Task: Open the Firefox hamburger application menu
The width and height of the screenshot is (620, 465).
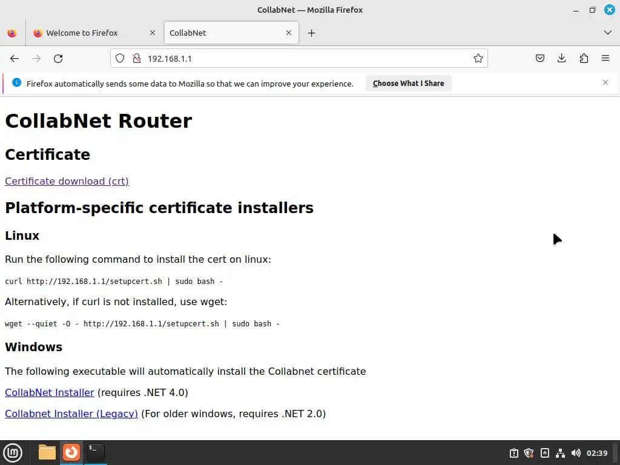Action: point(605,59)
